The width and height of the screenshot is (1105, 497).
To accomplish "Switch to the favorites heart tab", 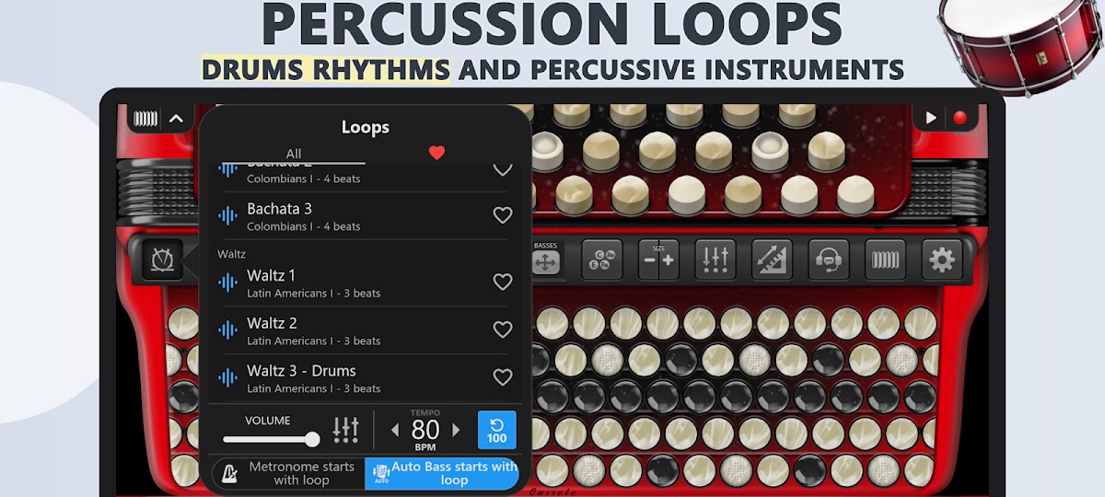I will point(436,153).
